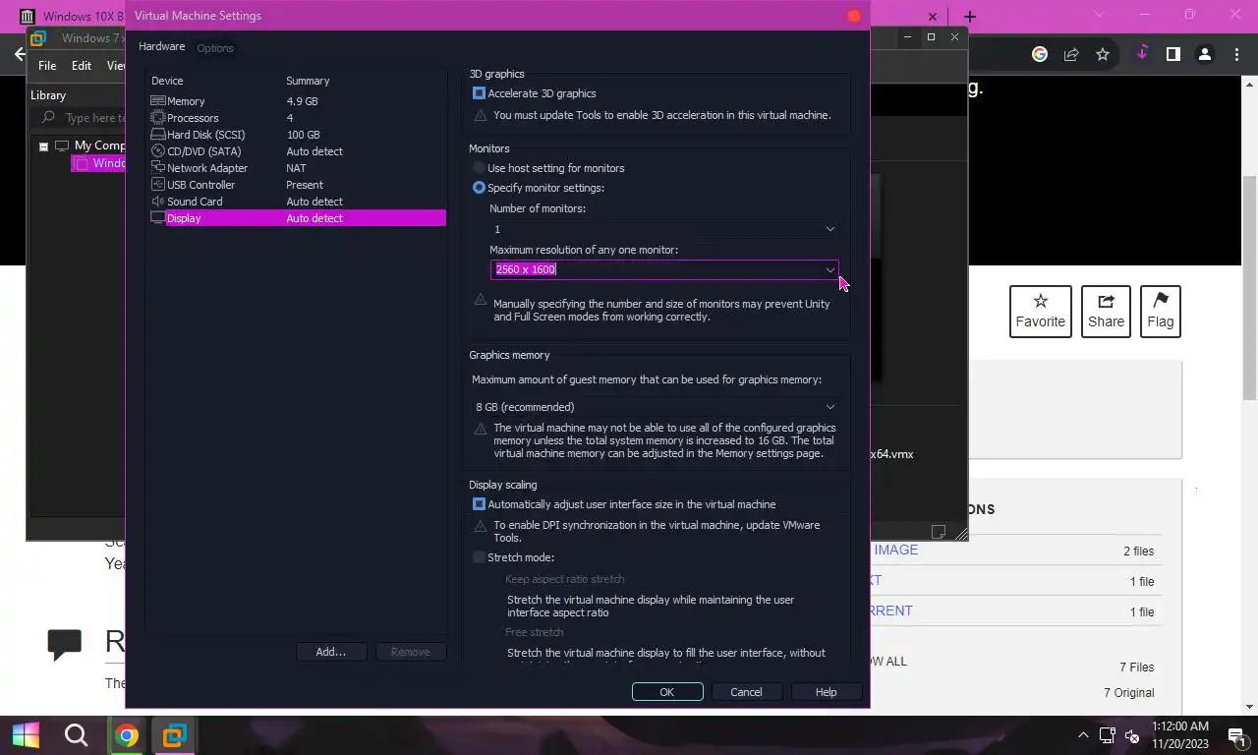Collapse the My Computer tree node
The image size is (1258, 755).
(43, 146)
